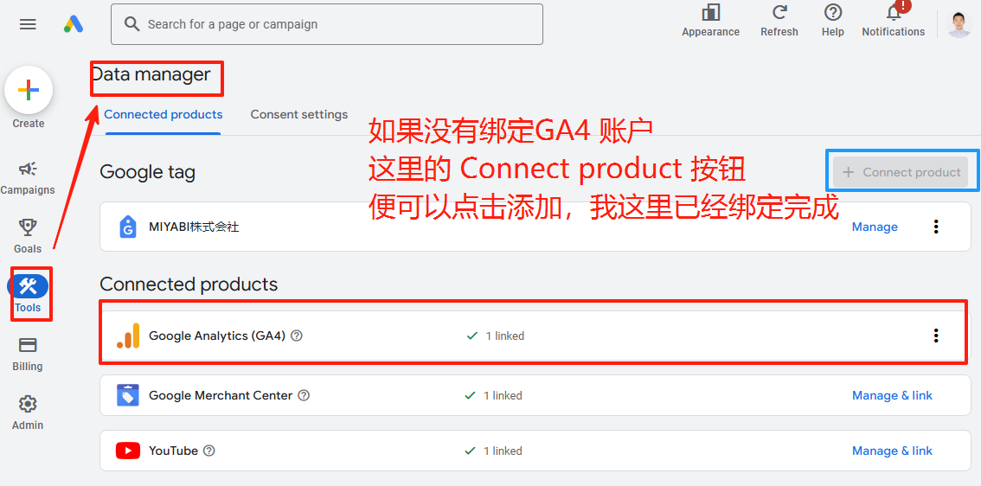The height and width of the screenshot is (486, 981).
Task: Click the Refresh icon
Action: click(x=779, y=14)
